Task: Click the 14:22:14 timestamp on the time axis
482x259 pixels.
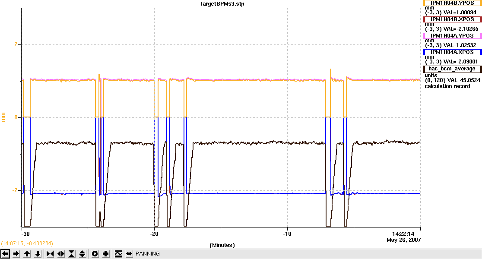Action: click(403, 234)
